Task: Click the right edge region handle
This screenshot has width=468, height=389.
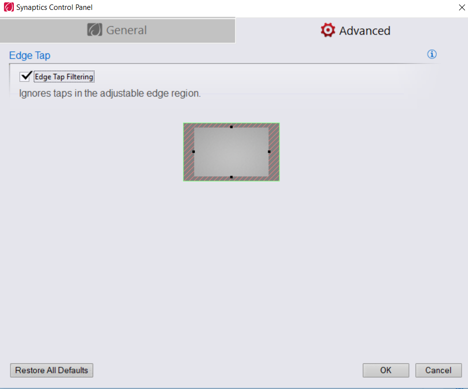Action: point(269,151)
